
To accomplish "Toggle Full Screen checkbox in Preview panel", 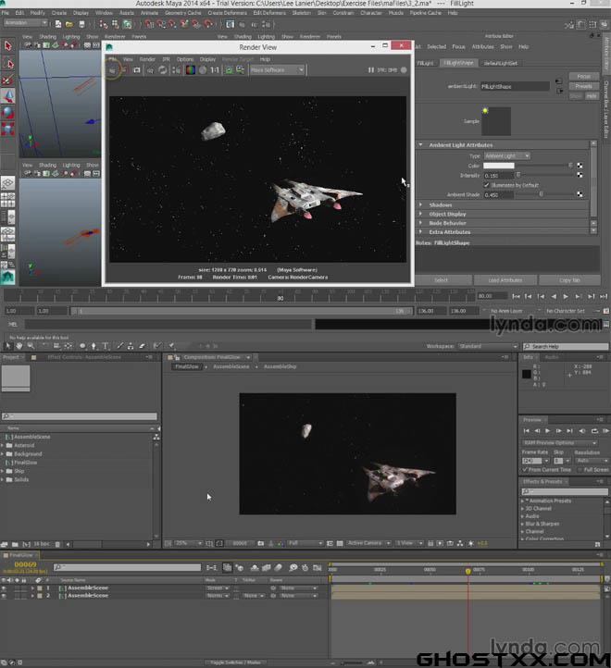I will (x=580, y=469).
